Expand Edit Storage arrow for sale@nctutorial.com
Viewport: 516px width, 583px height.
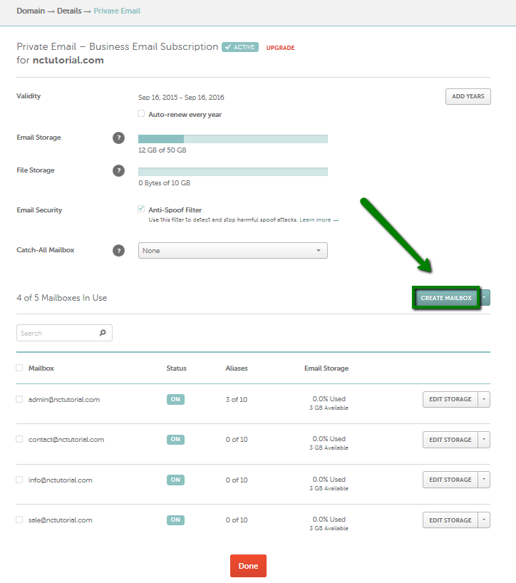coord(484,520)
